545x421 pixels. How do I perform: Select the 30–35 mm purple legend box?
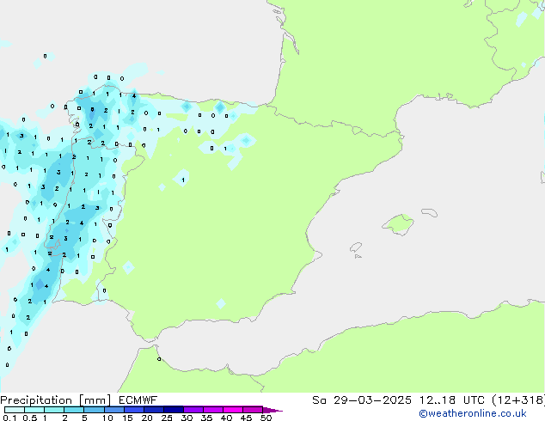(193, 410)
